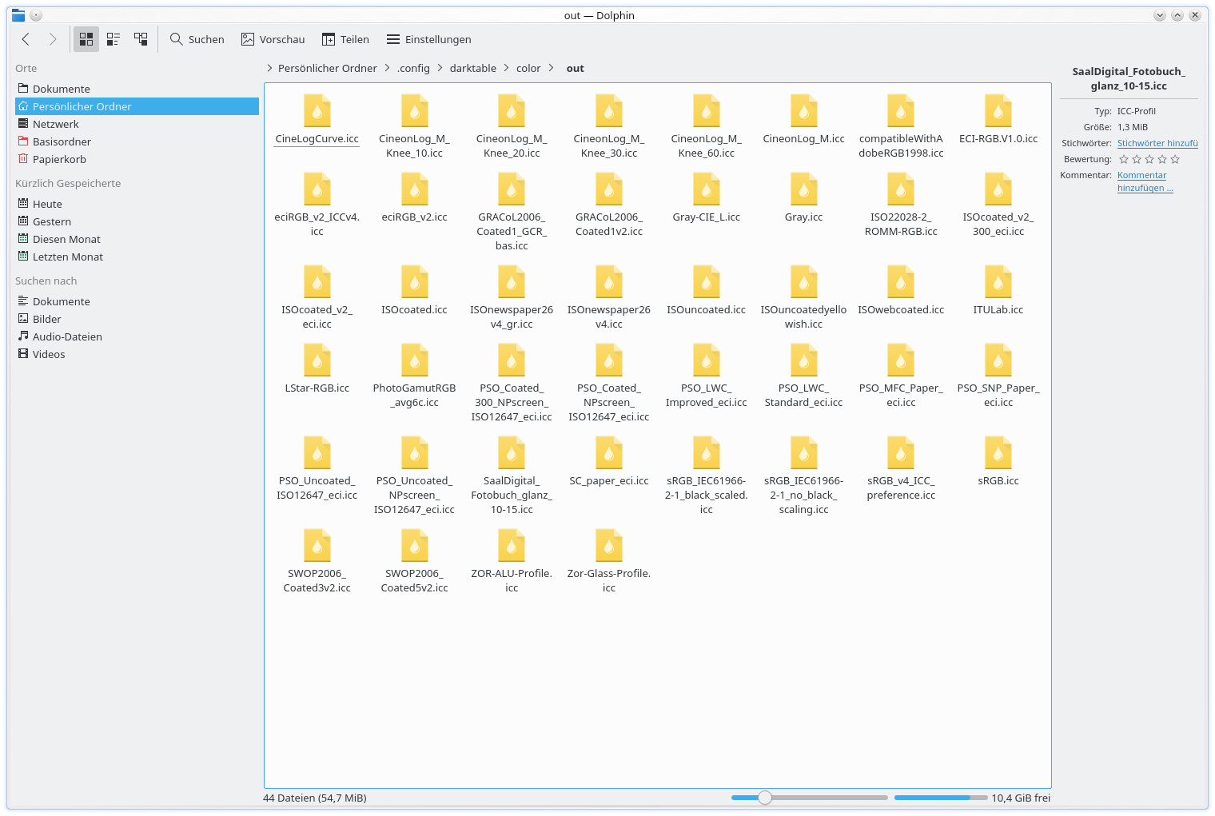Show files saved Gestern

click(x=137, y=221)
